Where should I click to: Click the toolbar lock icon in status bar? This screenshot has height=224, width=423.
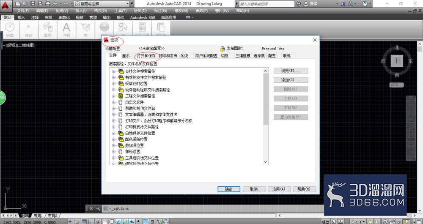coord(392,221)
